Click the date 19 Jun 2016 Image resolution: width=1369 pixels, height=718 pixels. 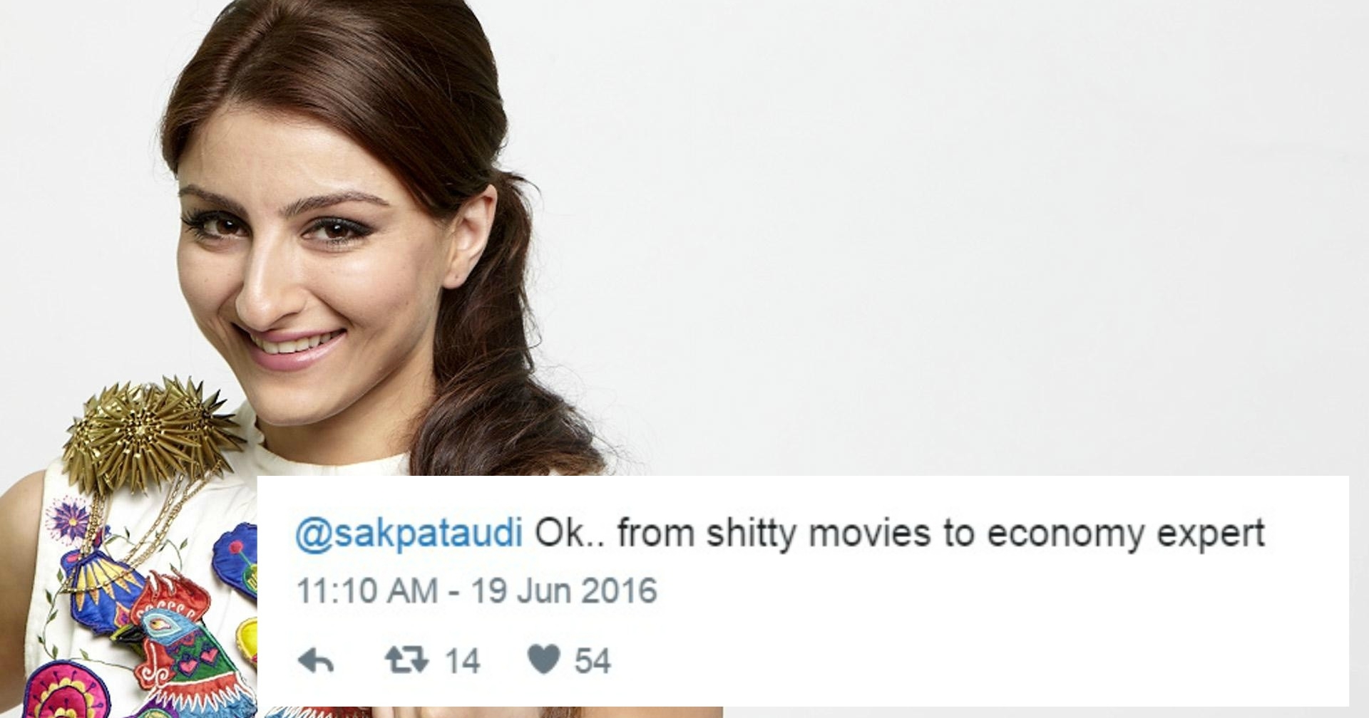coord(564,590)
